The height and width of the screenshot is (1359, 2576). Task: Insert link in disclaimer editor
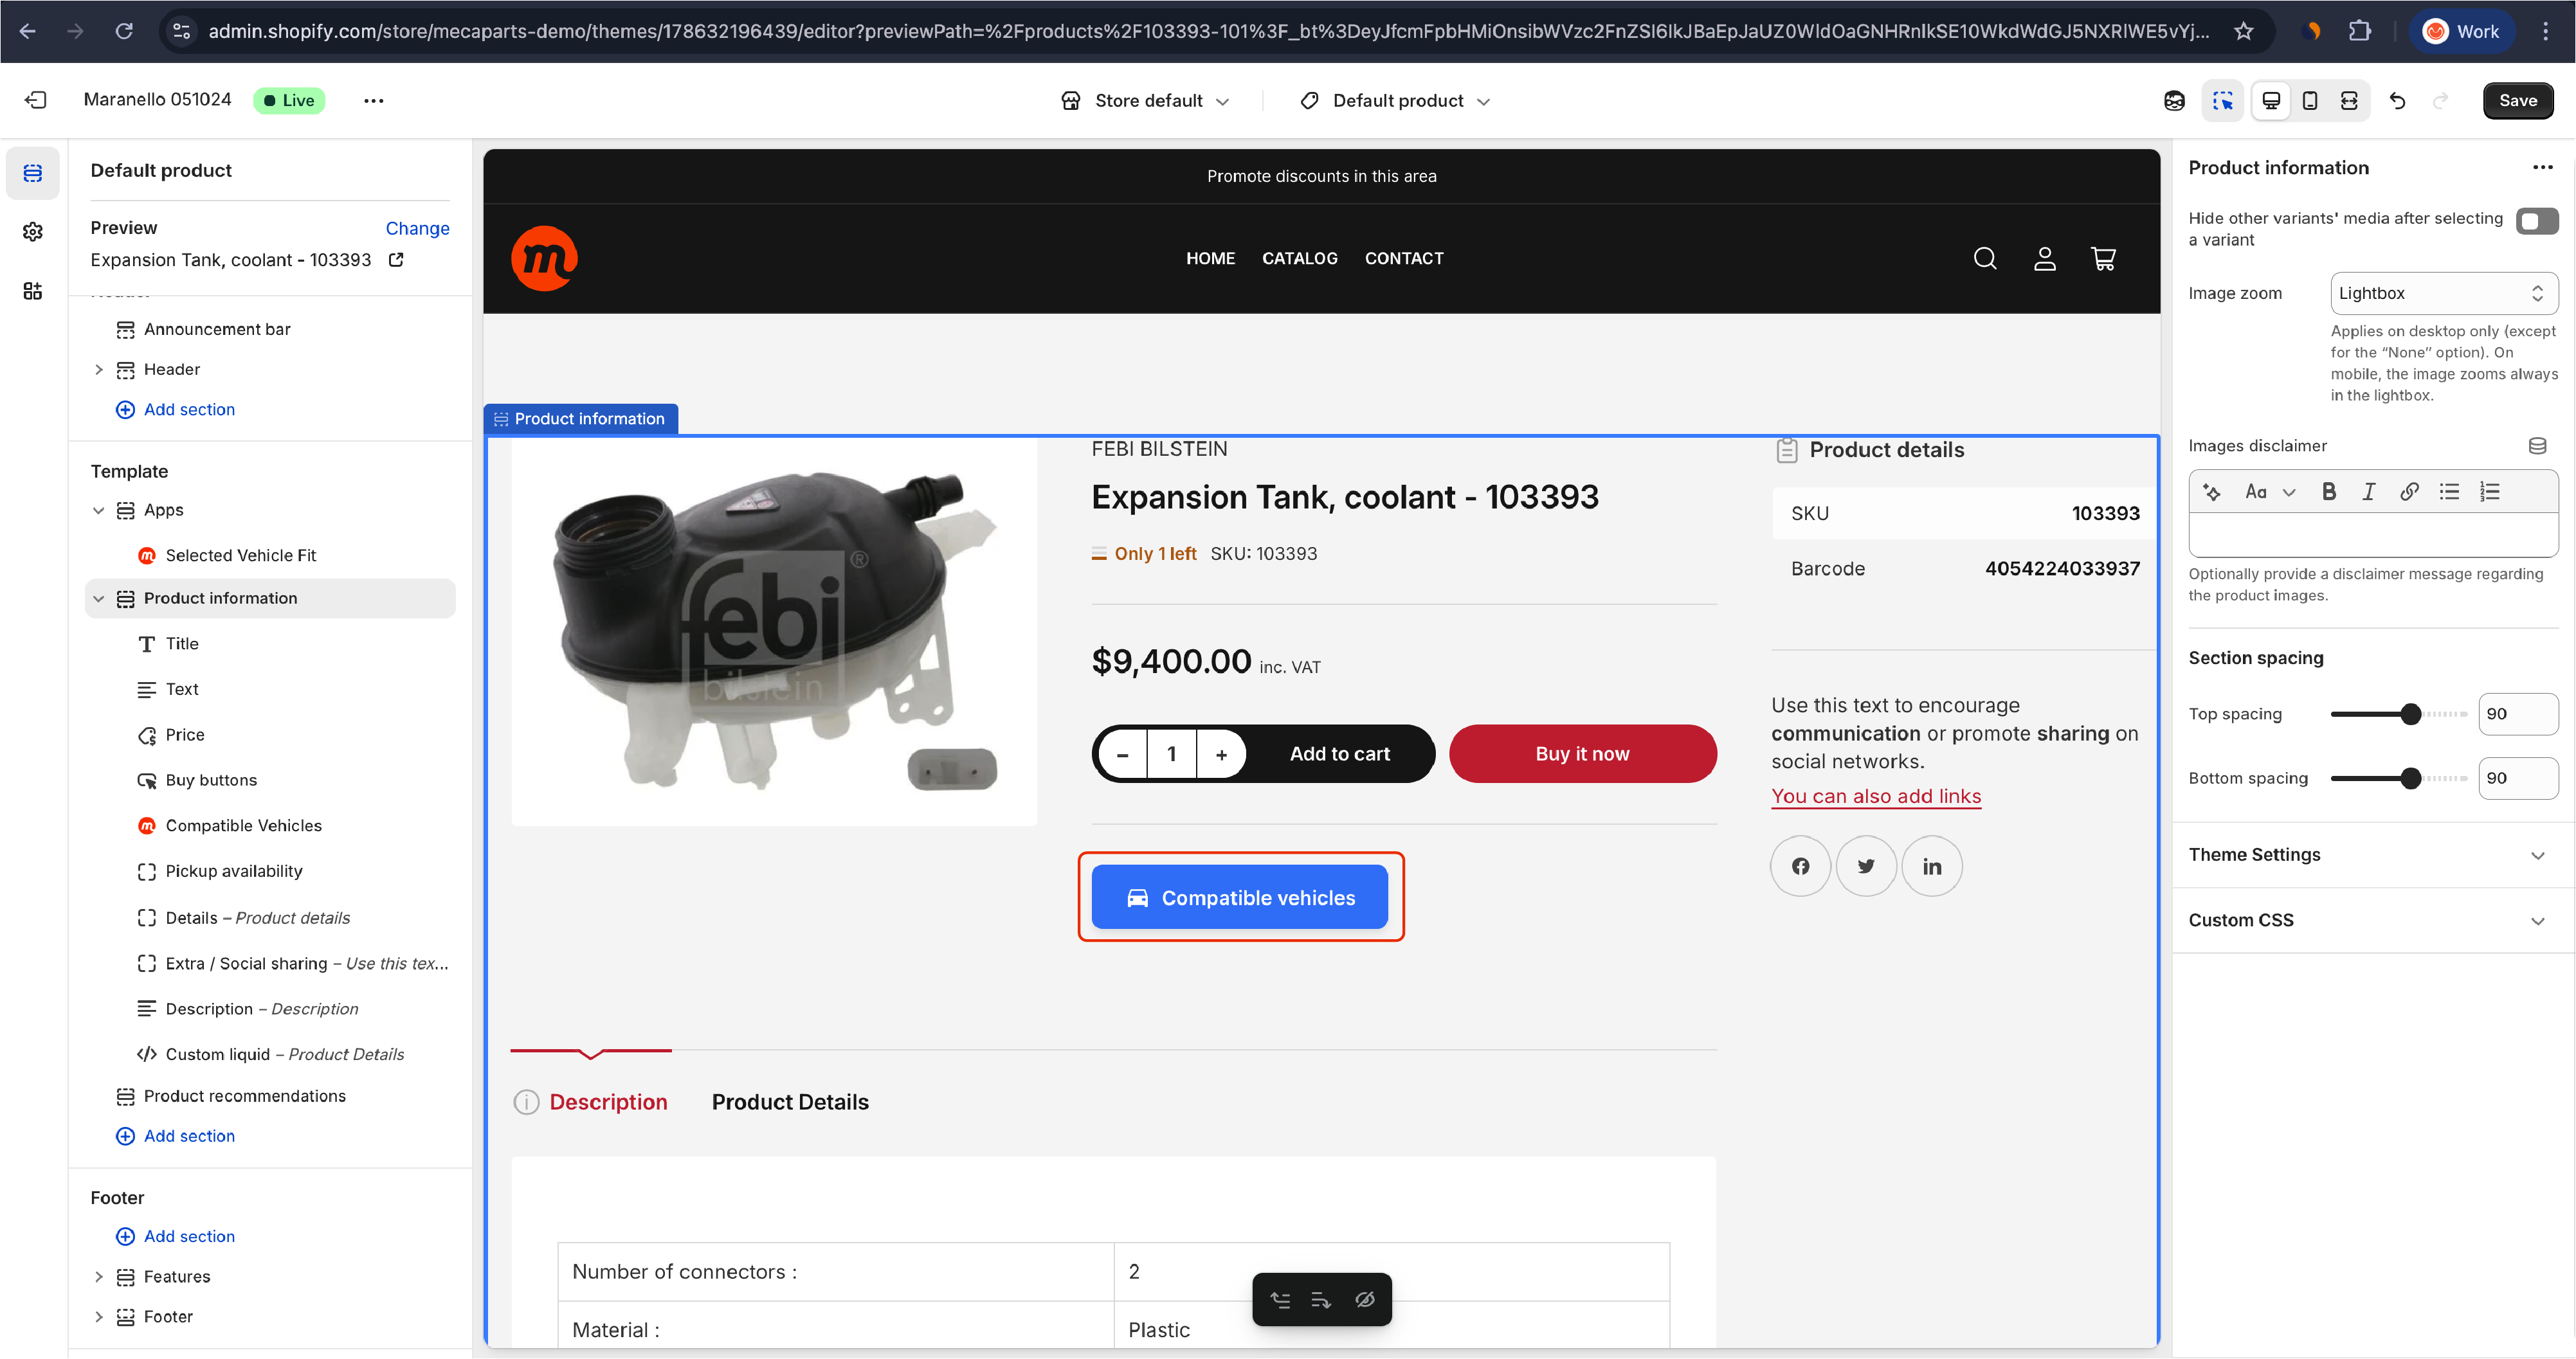2409,491
